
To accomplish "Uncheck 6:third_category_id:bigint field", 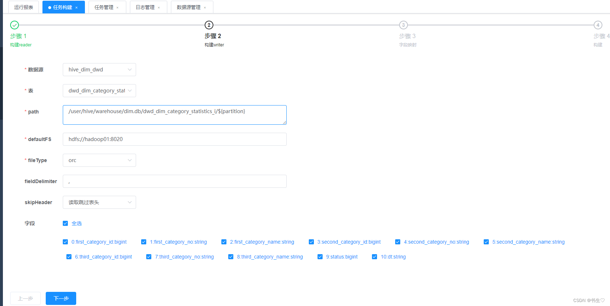I will coord(69,257).
